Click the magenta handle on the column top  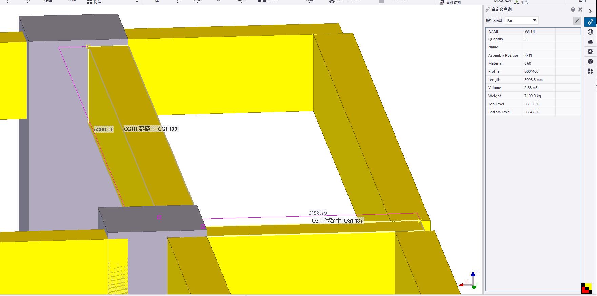point(159,217)
